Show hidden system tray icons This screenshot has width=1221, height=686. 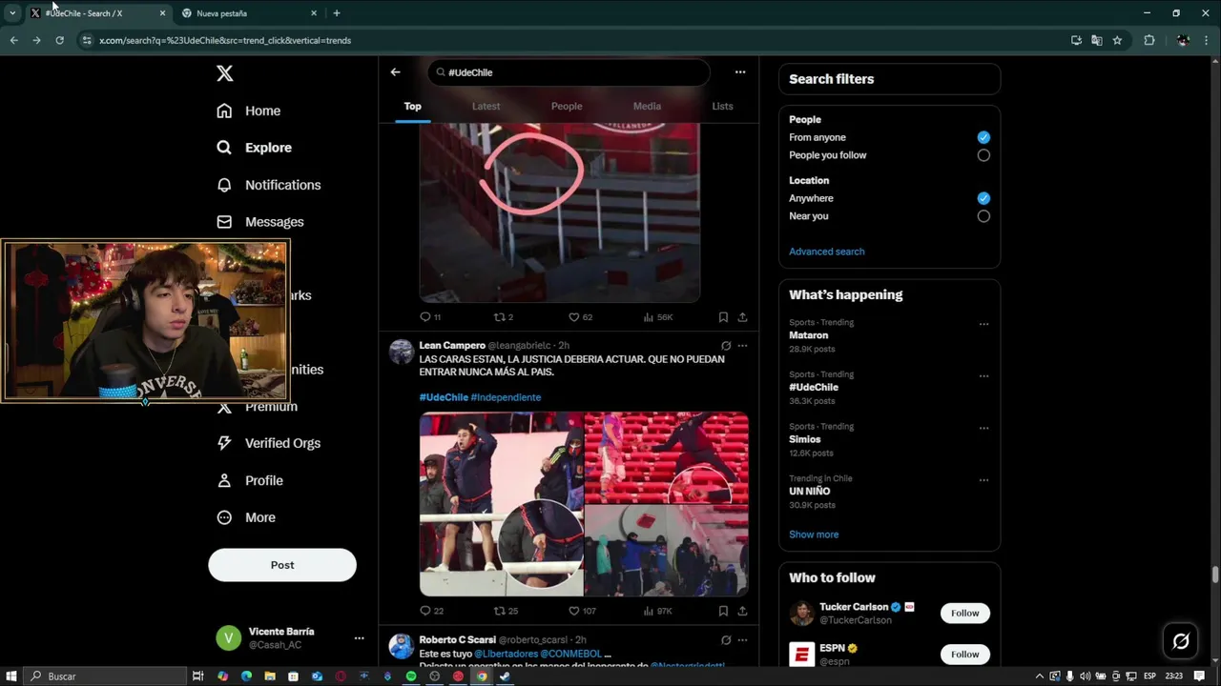[x=1040, y=676]
